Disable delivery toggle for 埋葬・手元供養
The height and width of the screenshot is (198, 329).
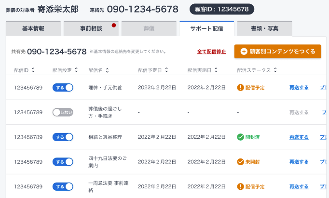tap(63, 88)
